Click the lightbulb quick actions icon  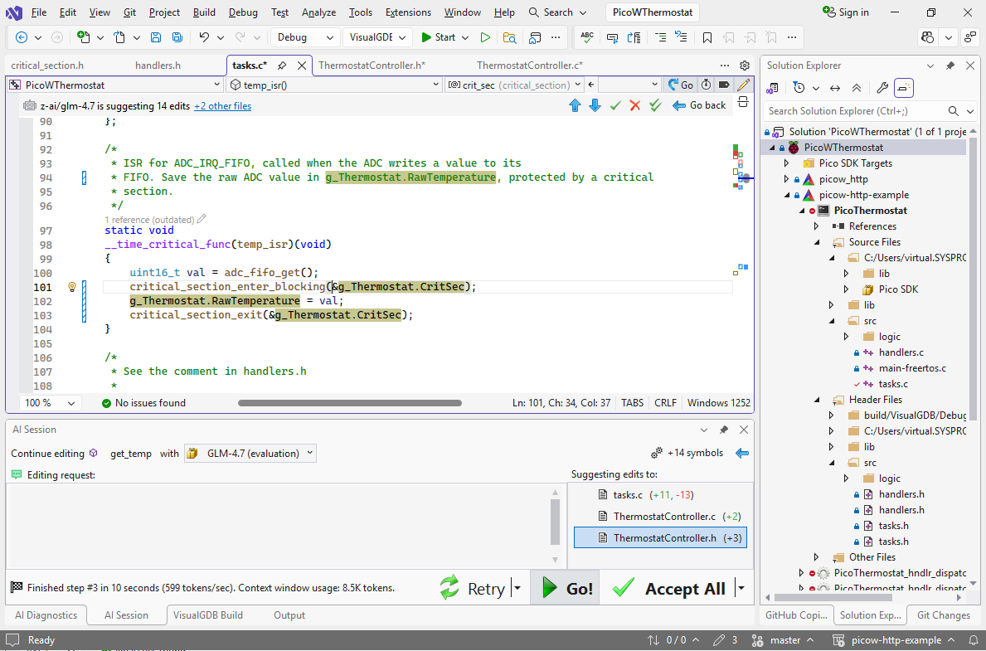pos(72,287)
